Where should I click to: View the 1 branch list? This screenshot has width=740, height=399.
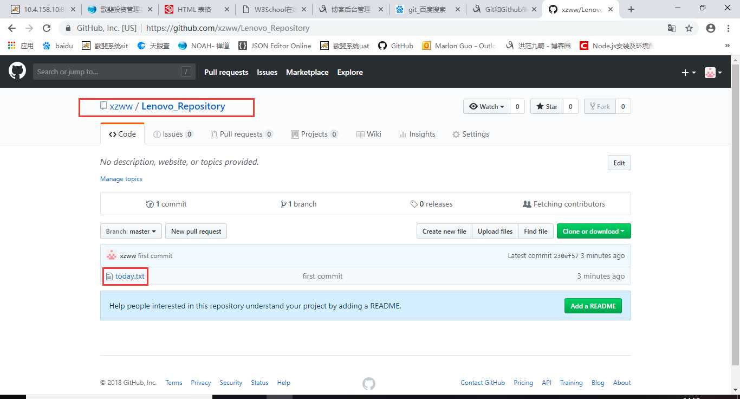tap(298, 204)
